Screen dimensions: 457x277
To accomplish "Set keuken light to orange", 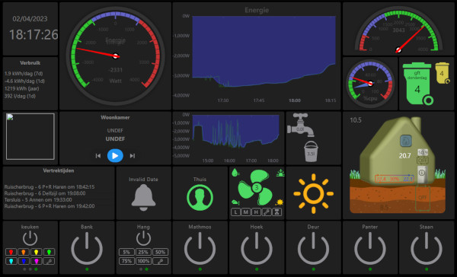I will click(x=24, y=252).
